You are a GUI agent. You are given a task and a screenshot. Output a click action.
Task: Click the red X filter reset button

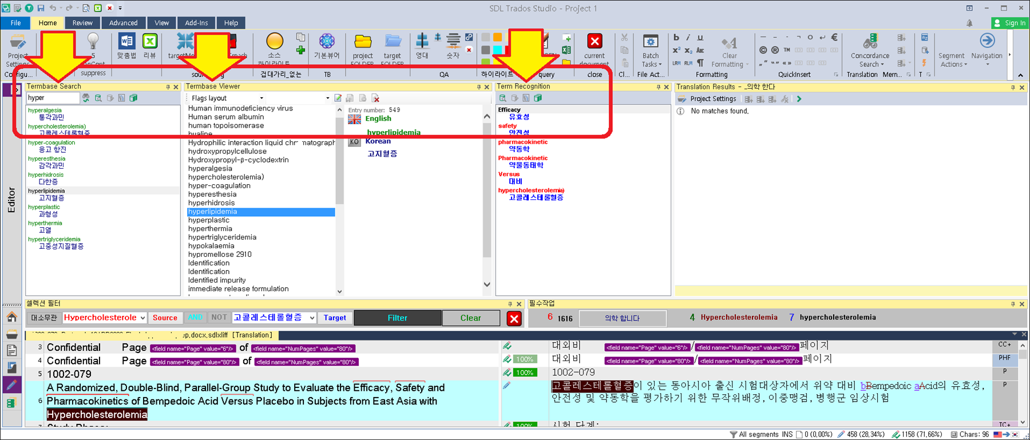tap(514, 319)
